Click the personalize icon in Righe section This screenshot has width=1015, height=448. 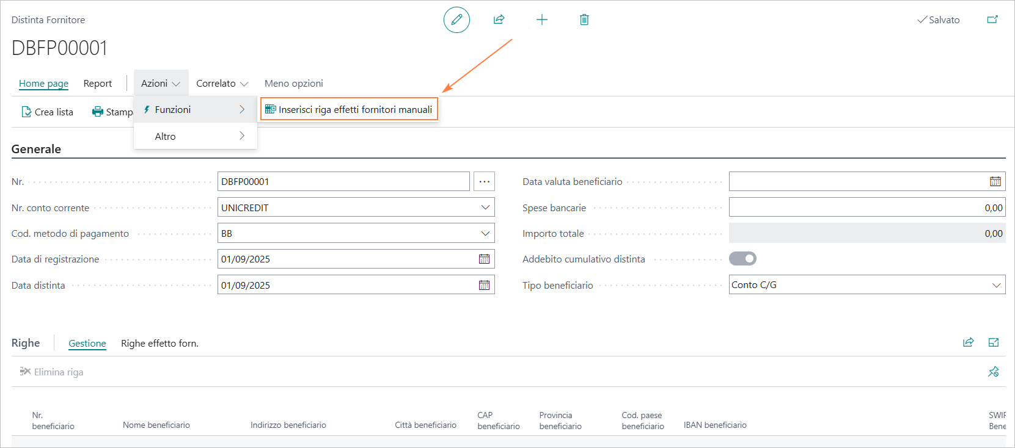[x=993, y=372]
